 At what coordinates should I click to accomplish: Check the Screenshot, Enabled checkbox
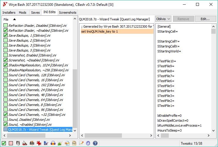6,55
